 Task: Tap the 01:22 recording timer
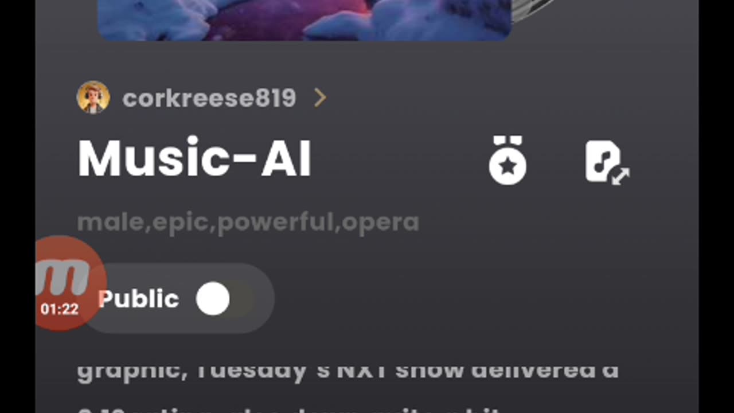(x=59, y=309)
